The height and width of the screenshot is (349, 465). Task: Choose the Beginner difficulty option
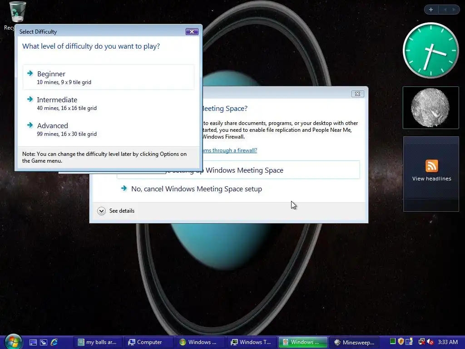click(109, 77)
